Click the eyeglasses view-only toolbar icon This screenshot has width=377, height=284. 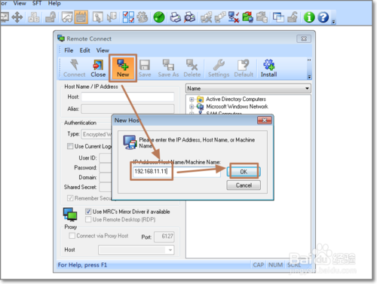67,17
